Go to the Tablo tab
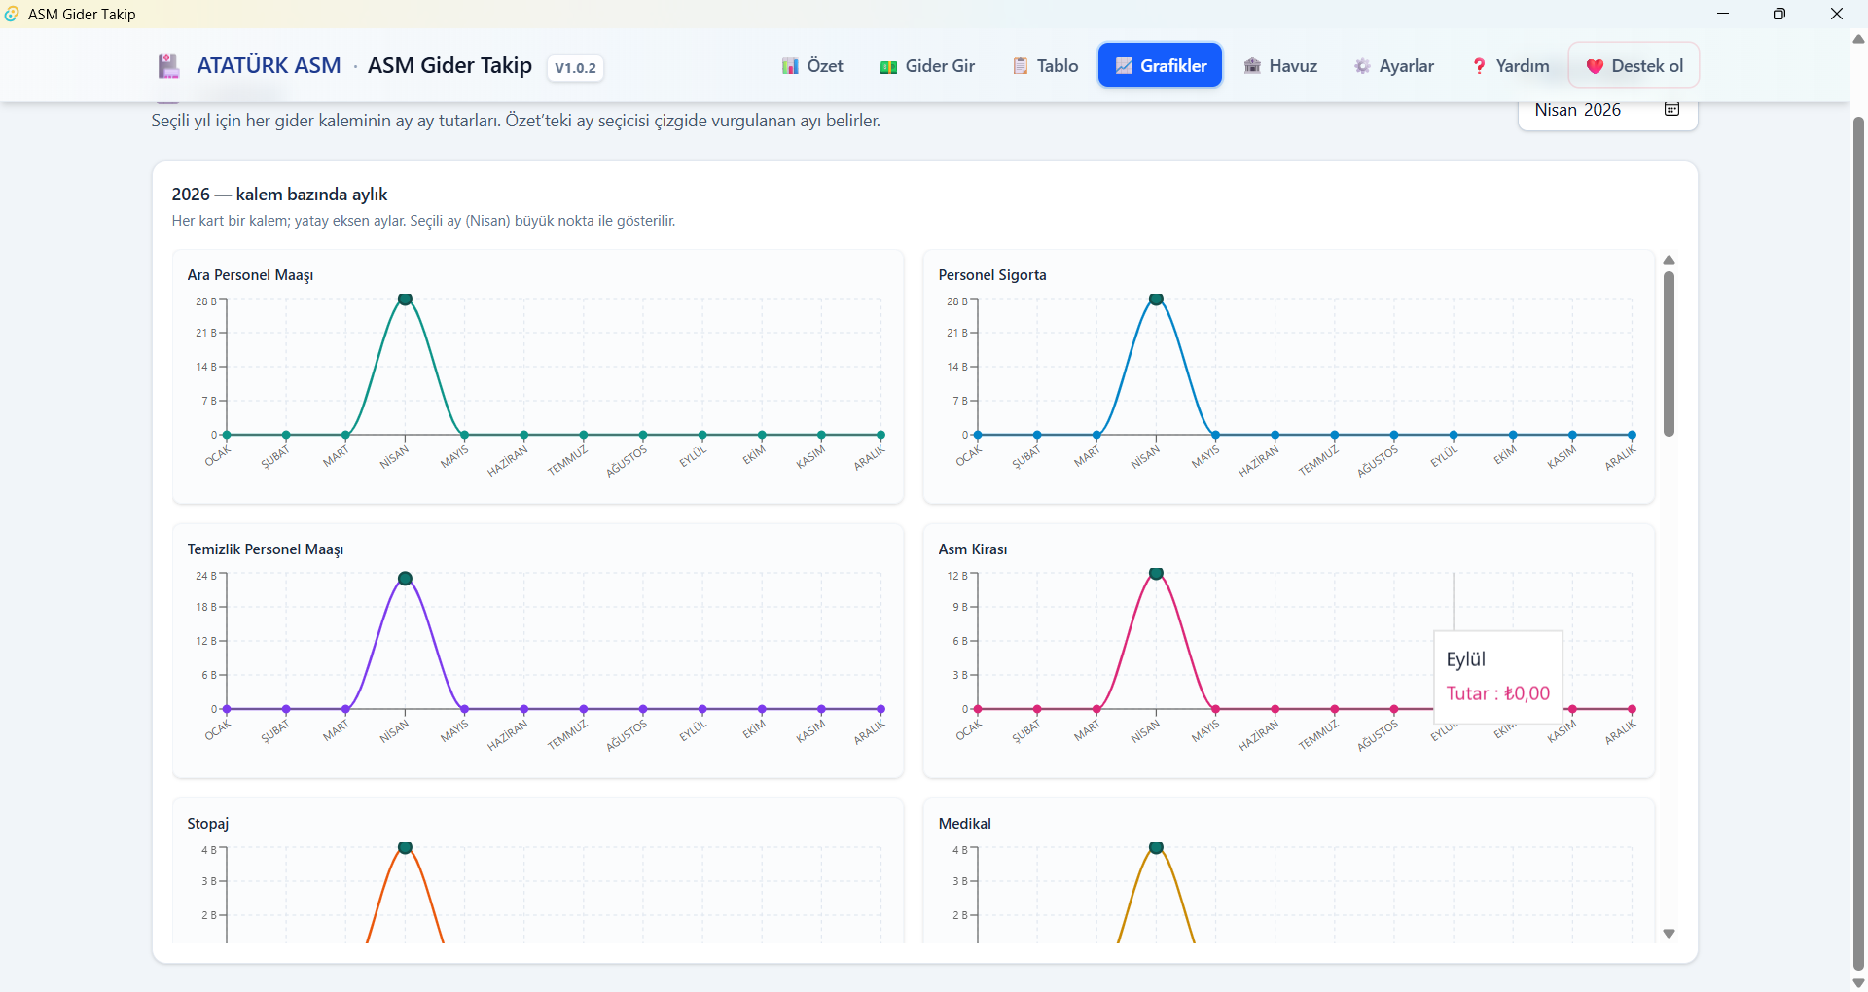1868x992 pixels. 1046,66
